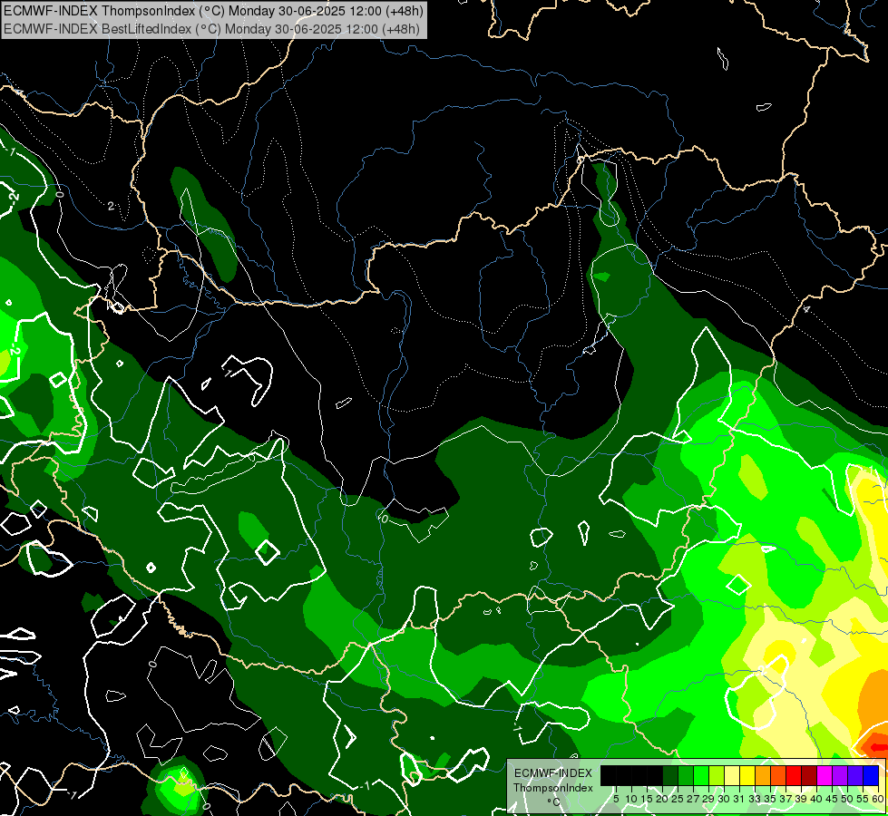Click the legend scale value 50
Image resolution: width=888 pixels, height=816 pixels.
848,799
